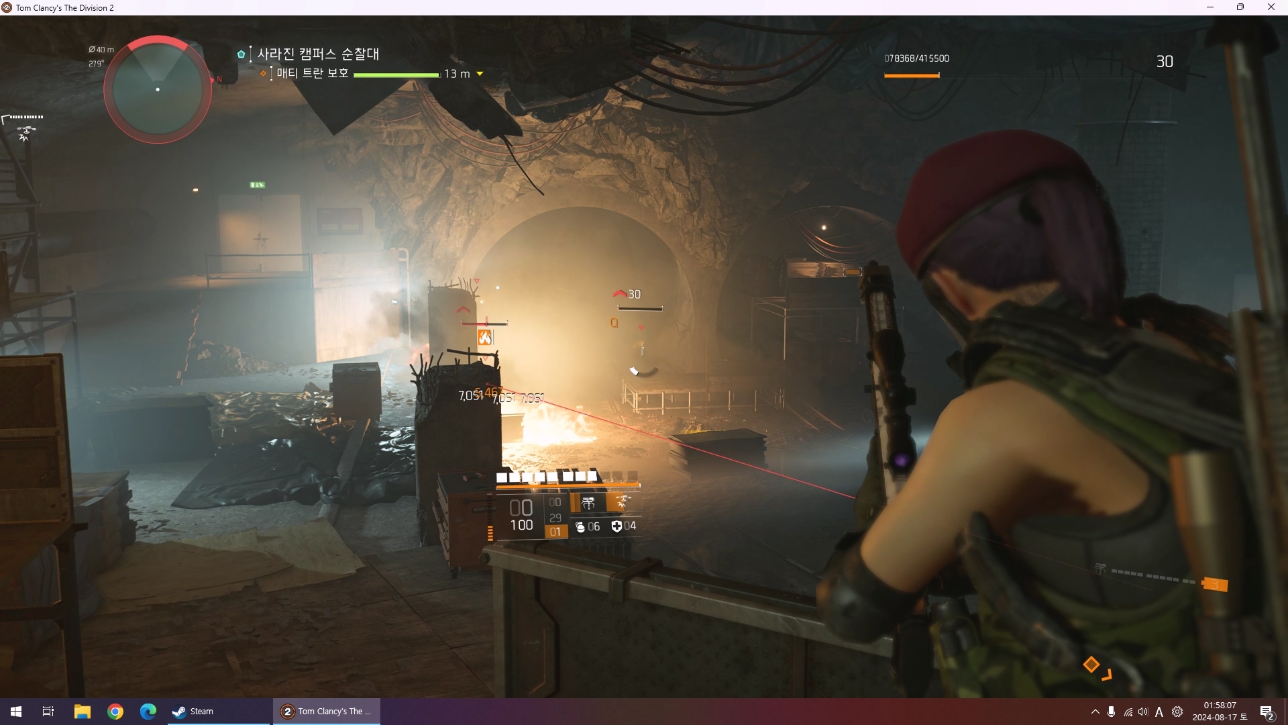Viewport: 1288px width, 725px height.
Task: Click the grenade count icon
Action: click(581, 527)
